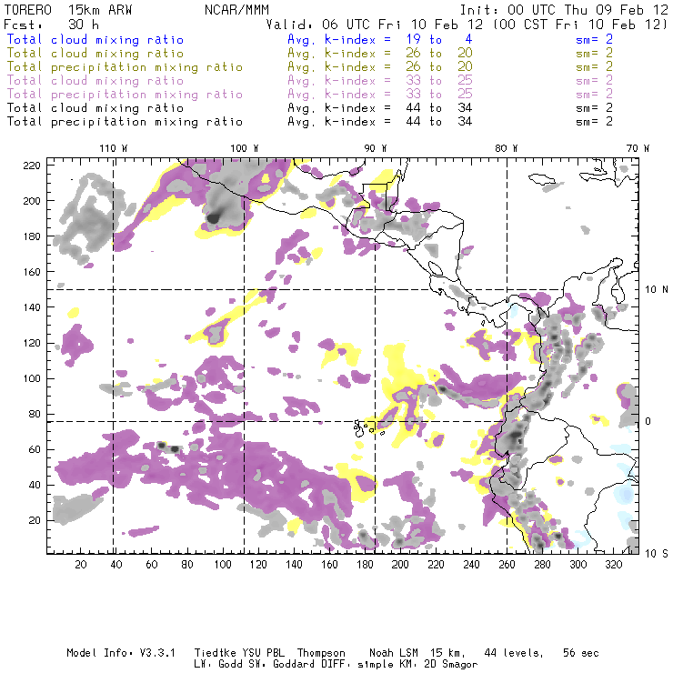
Task: Click the 'Noah LSM' footer text
Action: [x=394, y=653]
